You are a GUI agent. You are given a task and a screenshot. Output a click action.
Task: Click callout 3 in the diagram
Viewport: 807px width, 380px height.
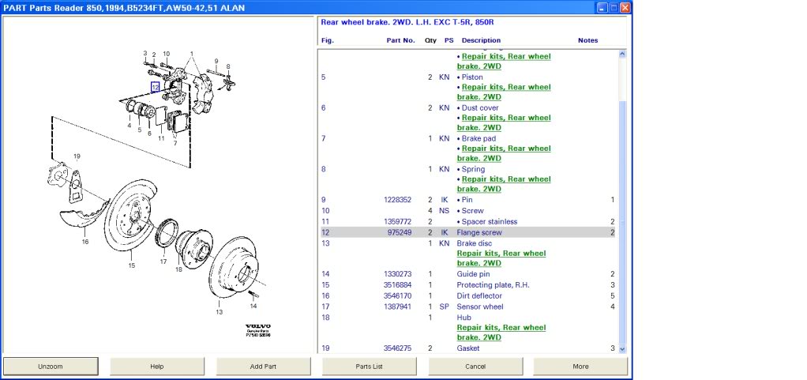pos(145,53)
